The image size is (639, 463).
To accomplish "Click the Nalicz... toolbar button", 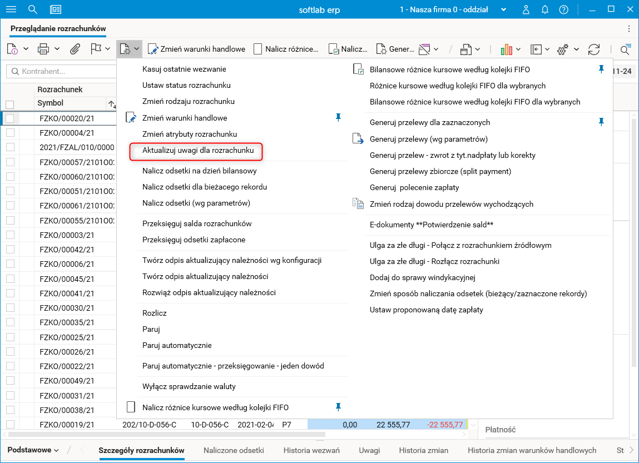I will pos(348,49).
